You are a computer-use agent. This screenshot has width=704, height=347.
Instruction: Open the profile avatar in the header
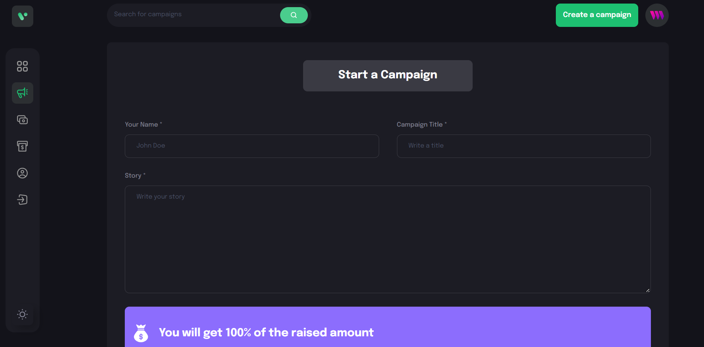(x=657, y=15)
